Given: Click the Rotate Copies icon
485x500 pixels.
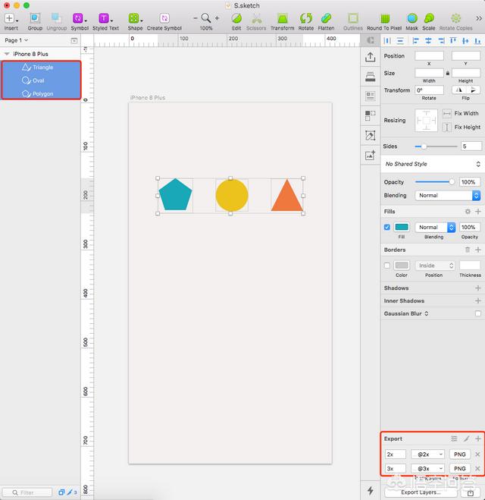Looking at the screenshot, I should [x=455, y=18].
